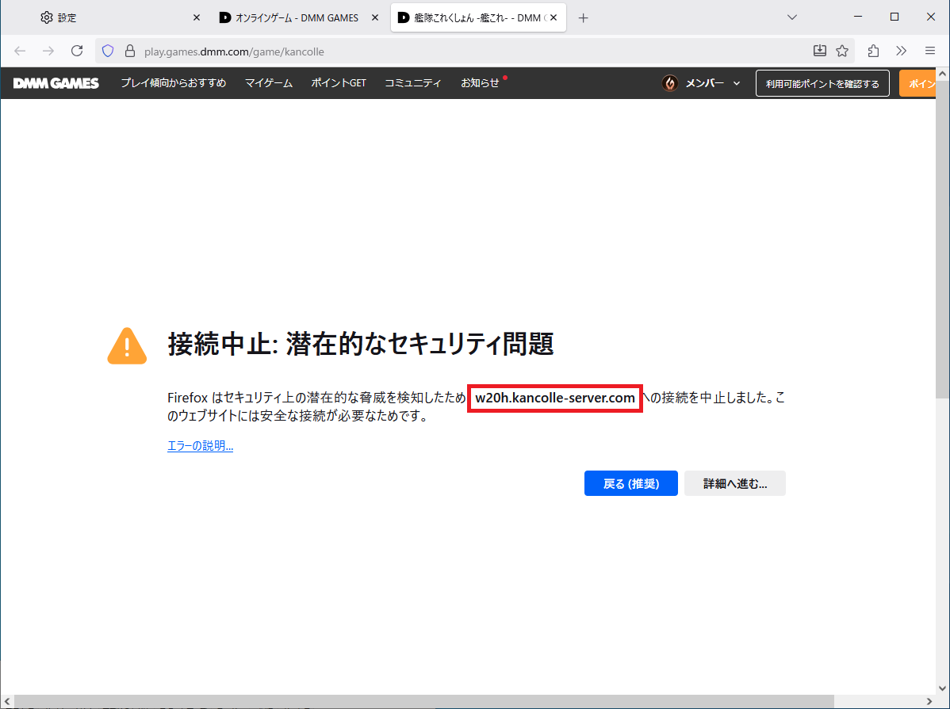Switch to the オンラインゲーム - DMM GAMES tab

pos(289,17)
